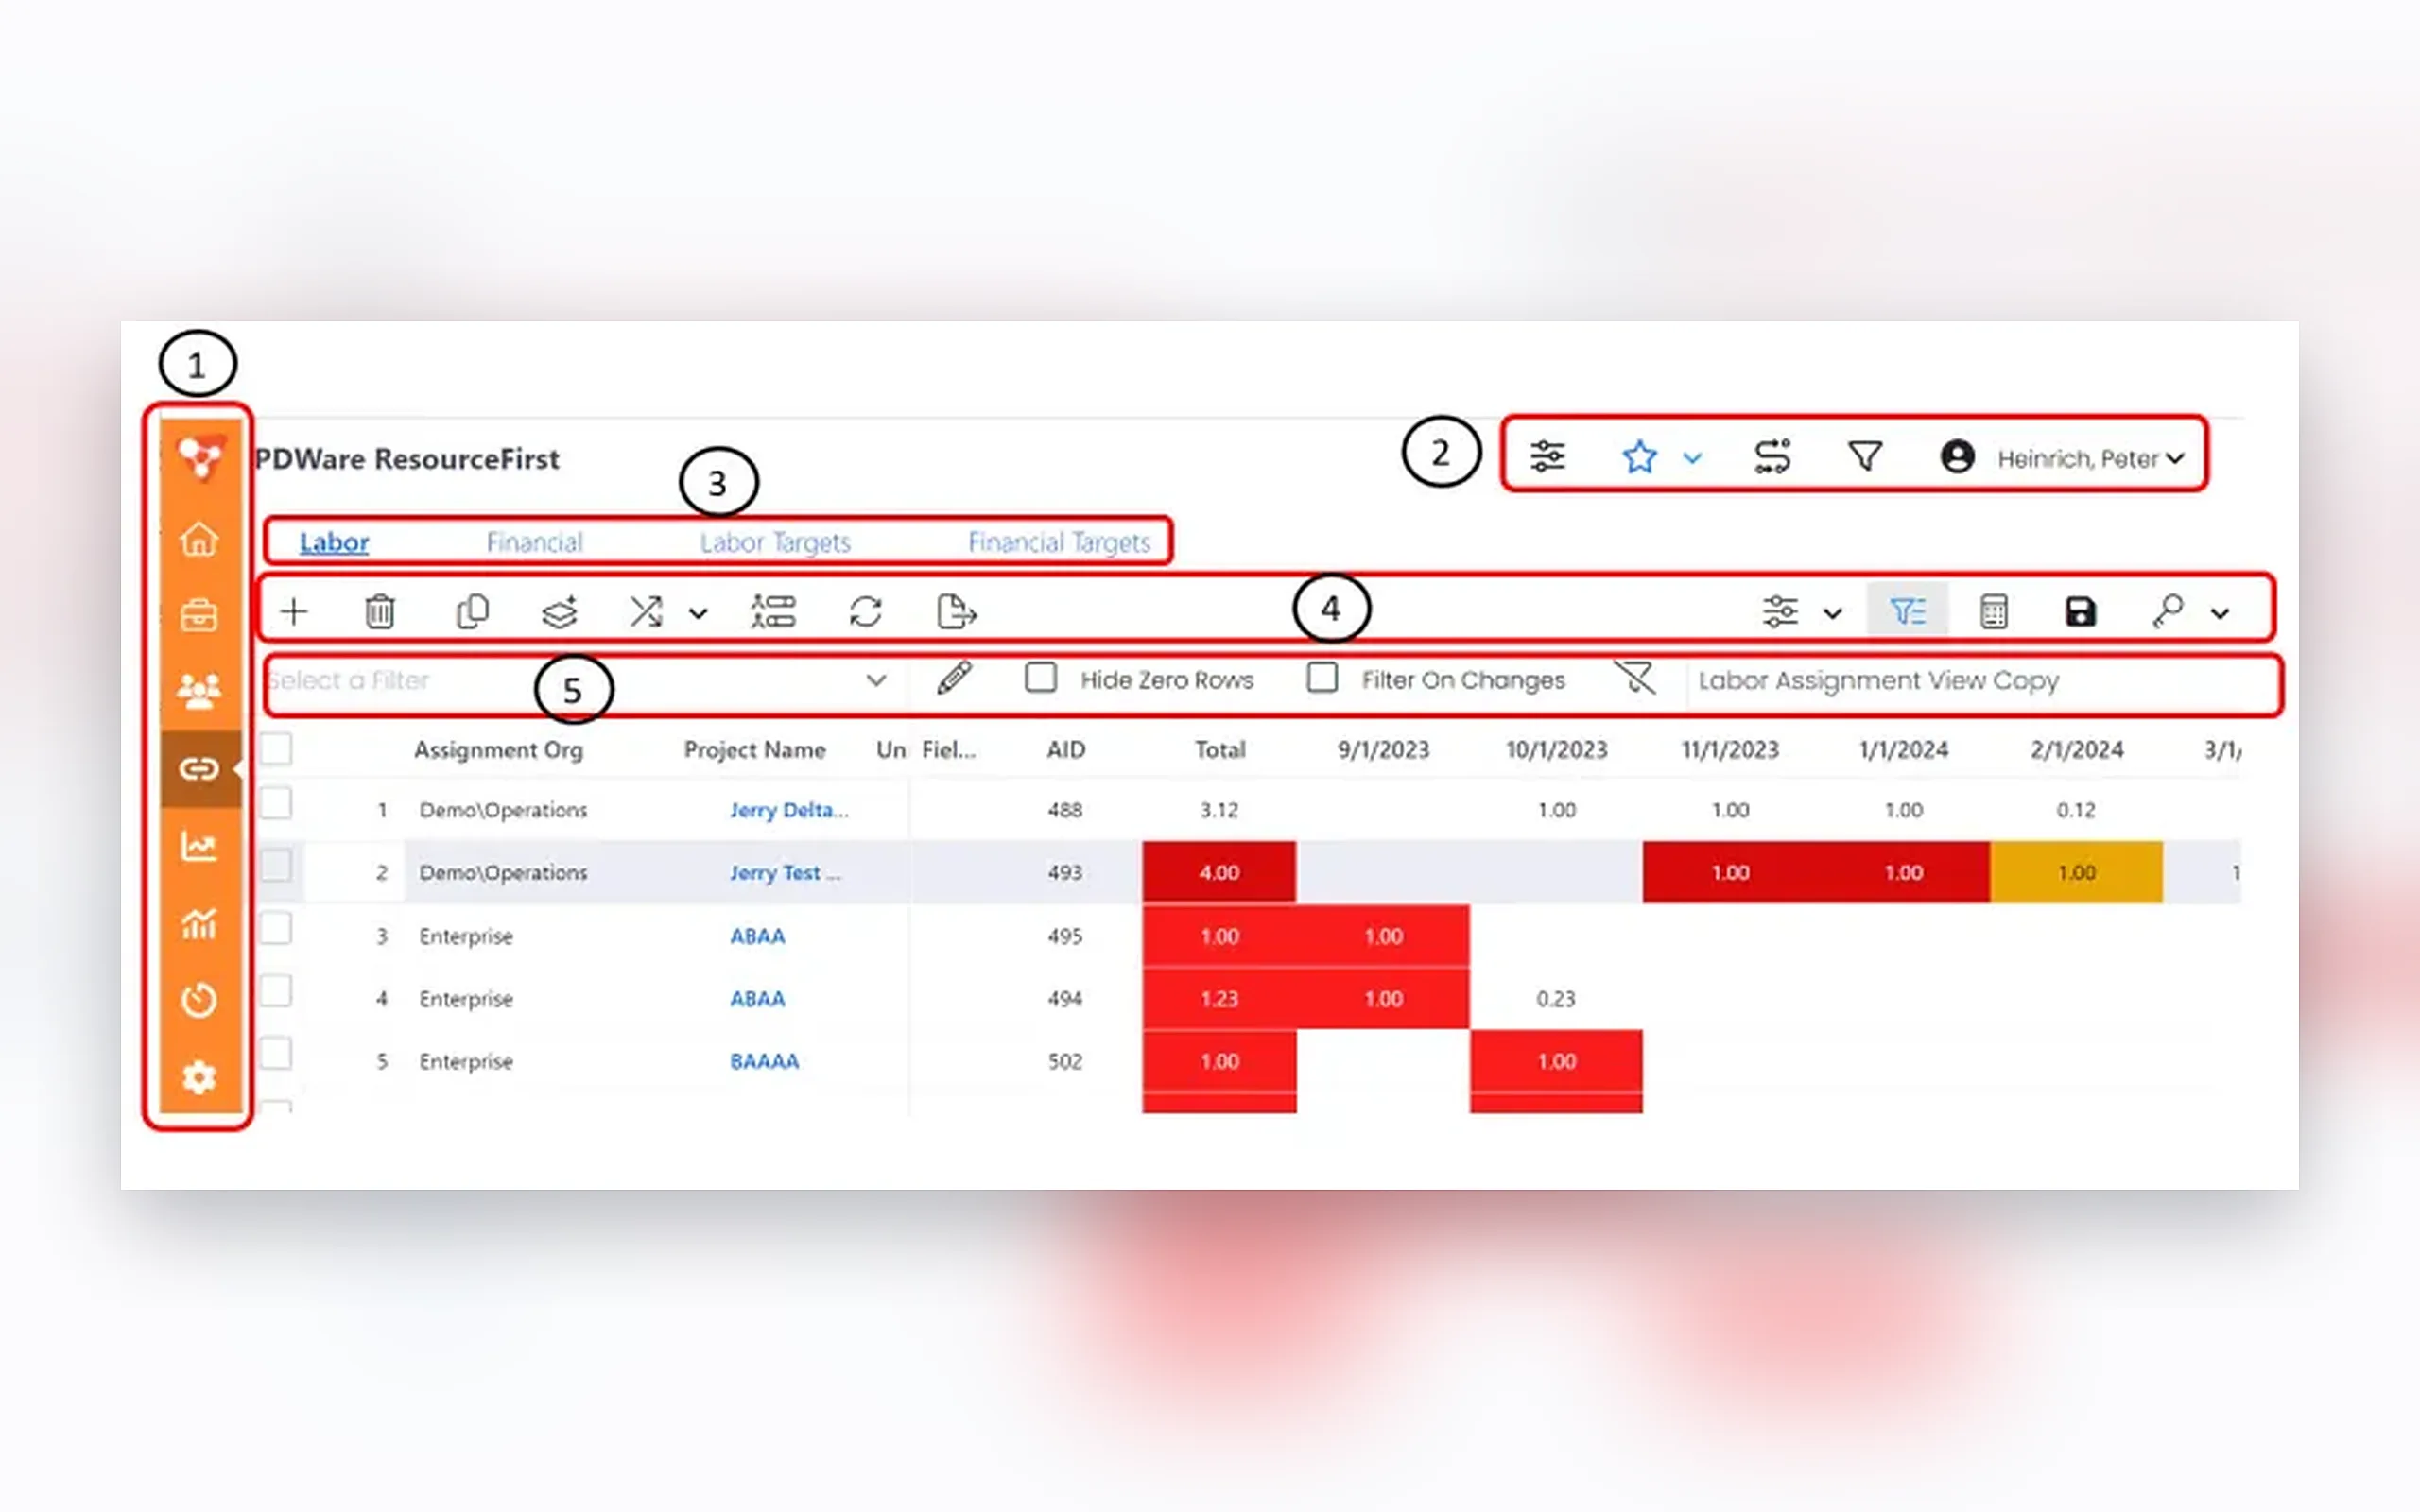Open the ABAA project link in row 3
Viewport: 2420px width, 1512px height.
point(757,936)
